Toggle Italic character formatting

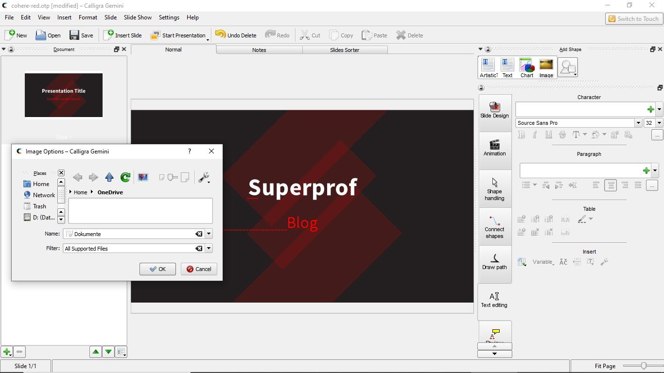click(x=535, y=135)
